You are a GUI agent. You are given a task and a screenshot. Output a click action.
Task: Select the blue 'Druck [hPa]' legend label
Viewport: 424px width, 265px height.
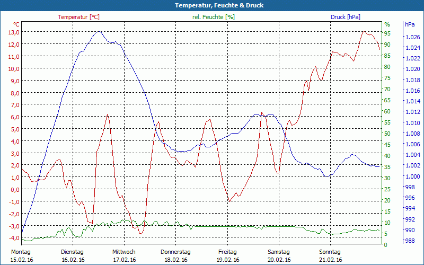[x=345, y=17]
